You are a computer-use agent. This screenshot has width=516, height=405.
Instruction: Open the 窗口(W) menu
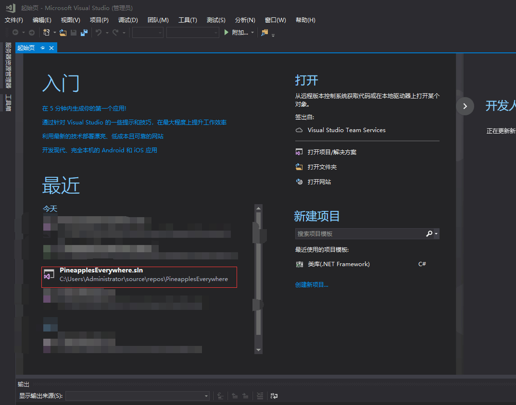point(275,20)
